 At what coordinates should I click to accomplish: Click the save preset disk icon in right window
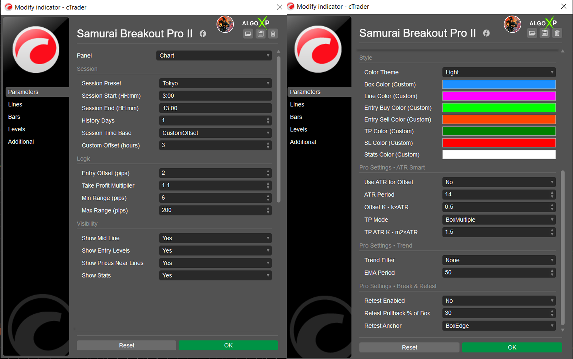pos(544,33)
